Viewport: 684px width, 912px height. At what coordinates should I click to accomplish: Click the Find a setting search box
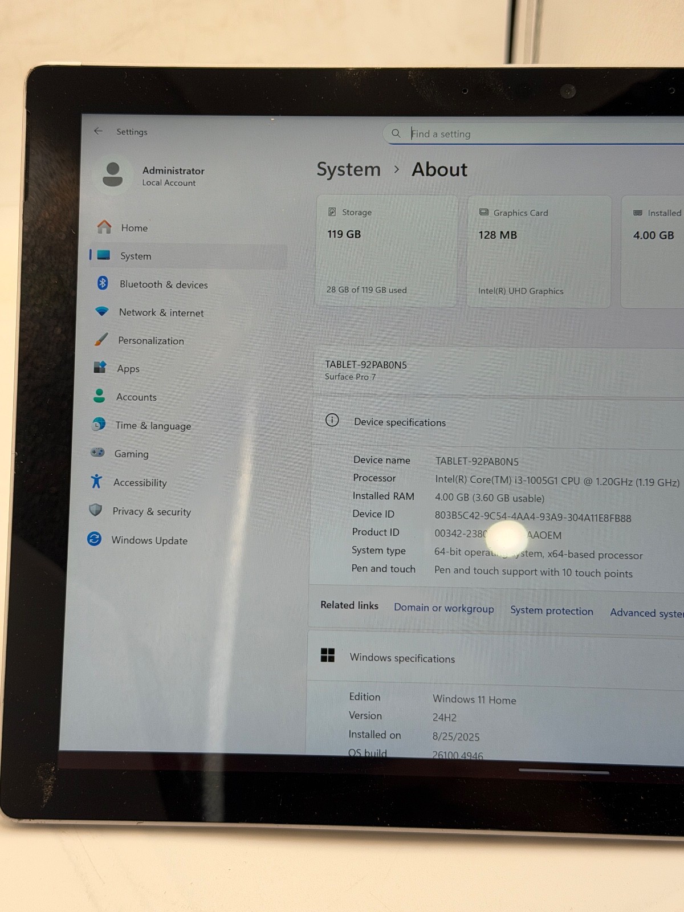533,134
